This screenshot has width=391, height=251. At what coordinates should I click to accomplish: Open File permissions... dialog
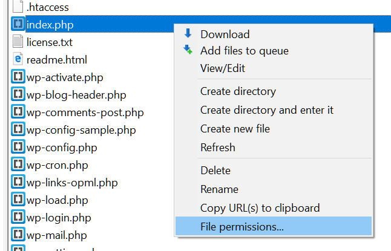click(x=242, y=227)
